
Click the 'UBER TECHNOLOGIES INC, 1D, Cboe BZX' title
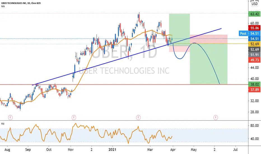pyautogui.click(x=21, y=3)
